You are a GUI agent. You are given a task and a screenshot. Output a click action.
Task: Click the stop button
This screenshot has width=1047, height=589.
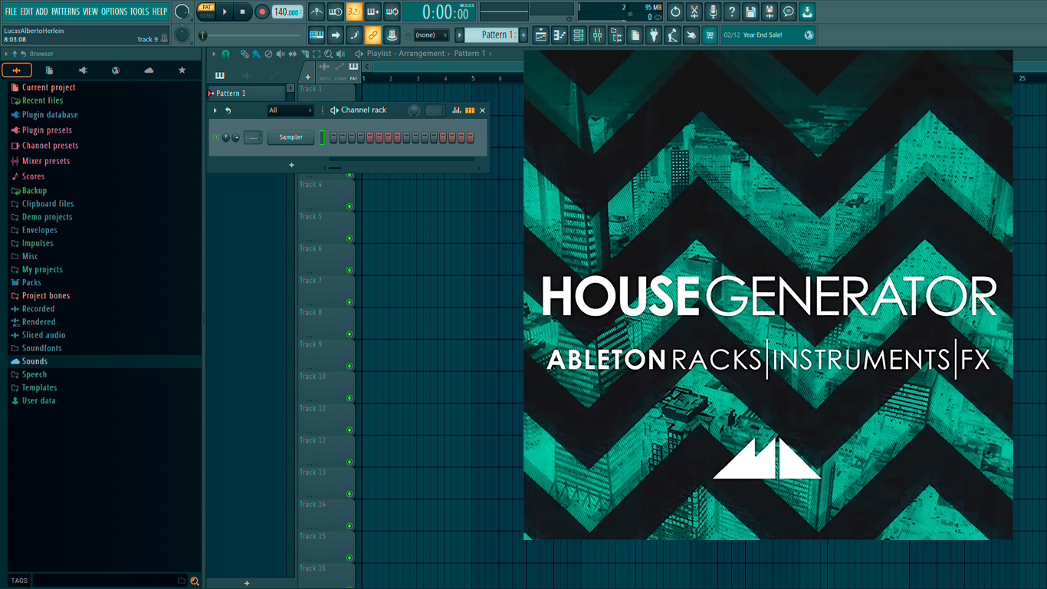point(242,12)
